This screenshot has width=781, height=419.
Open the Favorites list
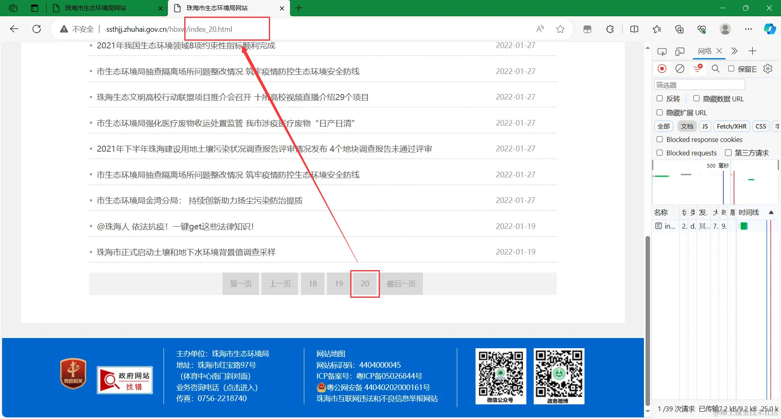pyautogui.click(x=657, y=29)
